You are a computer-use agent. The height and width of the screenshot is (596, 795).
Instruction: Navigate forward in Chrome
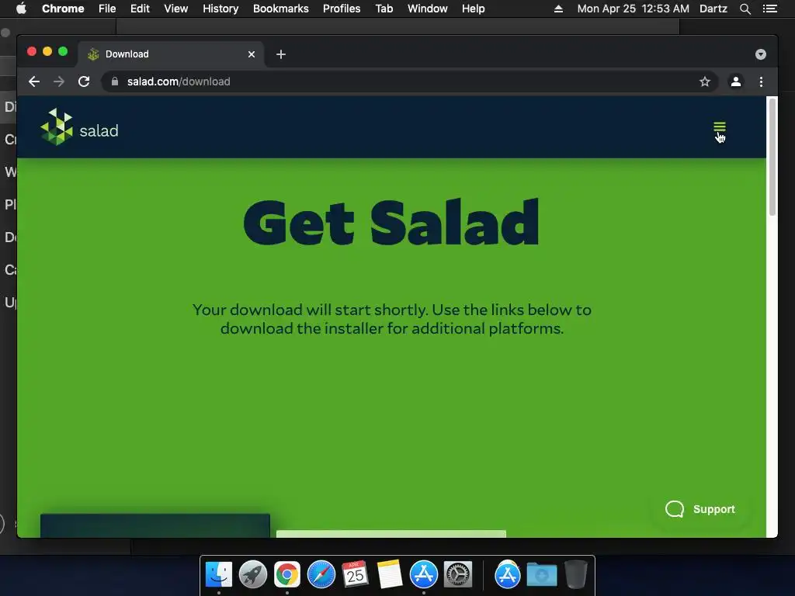coord(59,81)
